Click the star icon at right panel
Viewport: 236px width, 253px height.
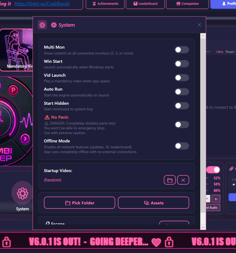pos(234,184)
